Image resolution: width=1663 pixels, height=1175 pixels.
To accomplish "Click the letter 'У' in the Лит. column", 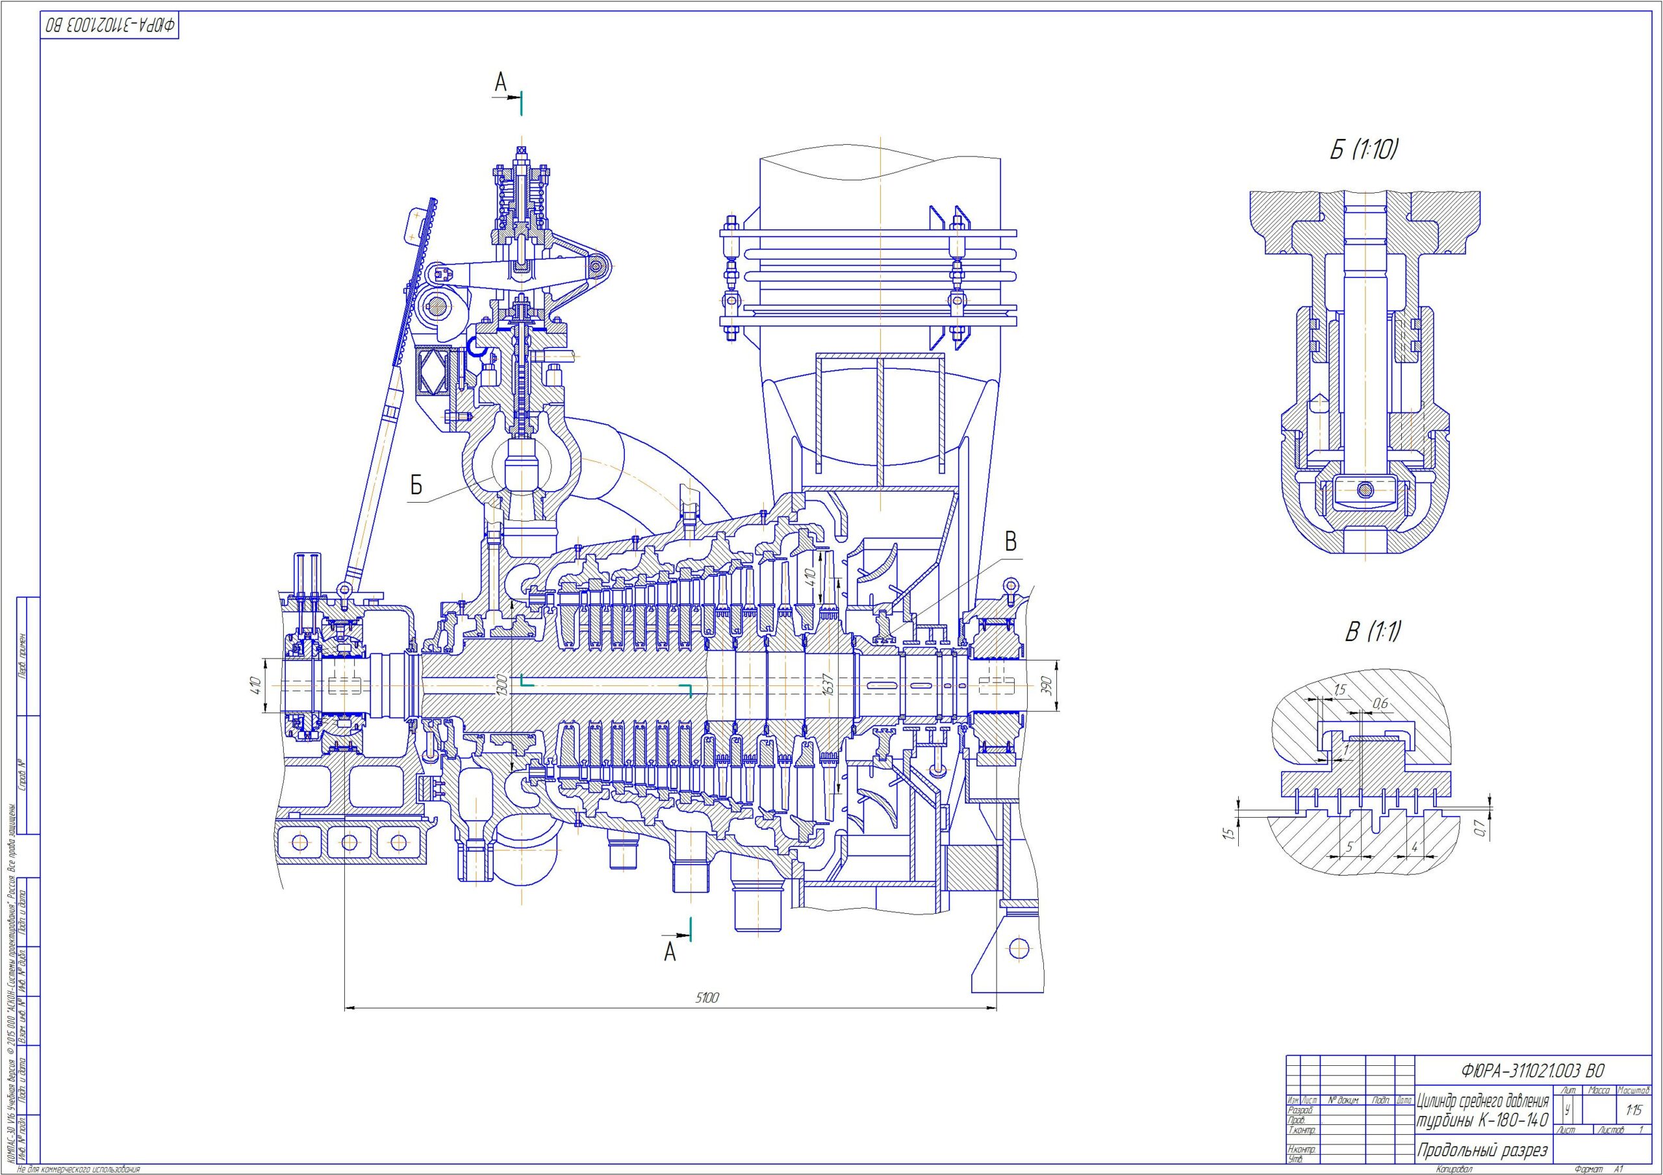I will 1568,1110.
